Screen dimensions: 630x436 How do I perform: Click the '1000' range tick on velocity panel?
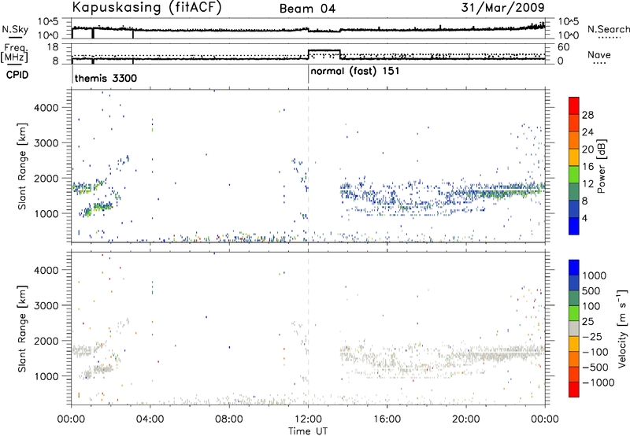coord(46,376)
